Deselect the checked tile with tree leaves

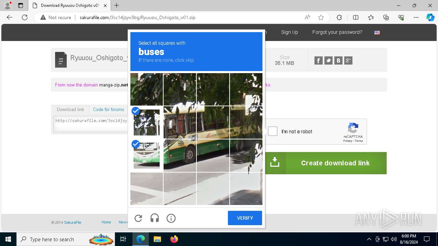pos(146,122)
